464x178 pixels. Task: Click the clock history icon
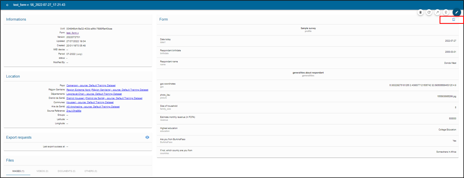[429, 12]
